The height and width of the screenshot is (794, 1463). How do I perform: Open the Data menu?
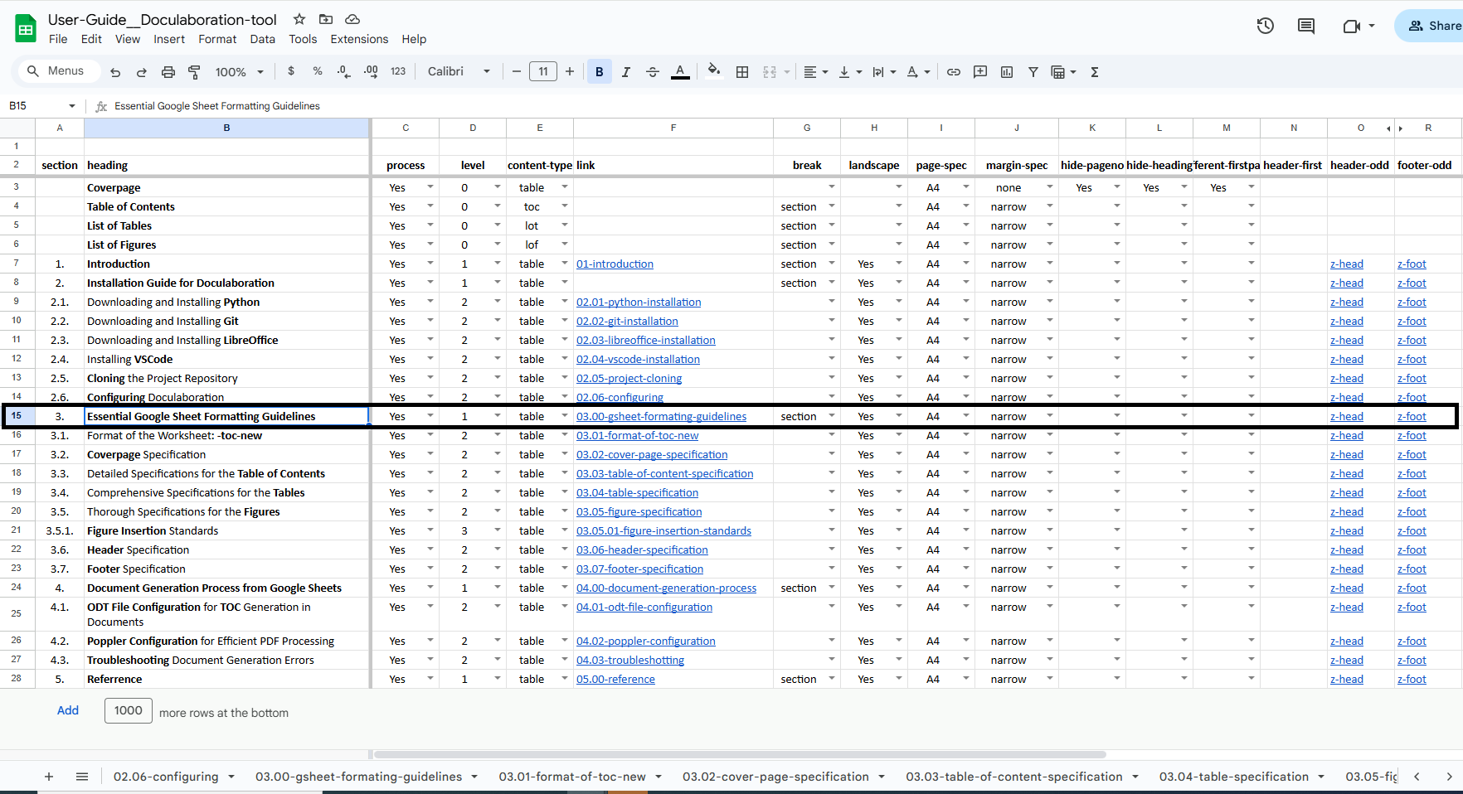pos(262,39)
